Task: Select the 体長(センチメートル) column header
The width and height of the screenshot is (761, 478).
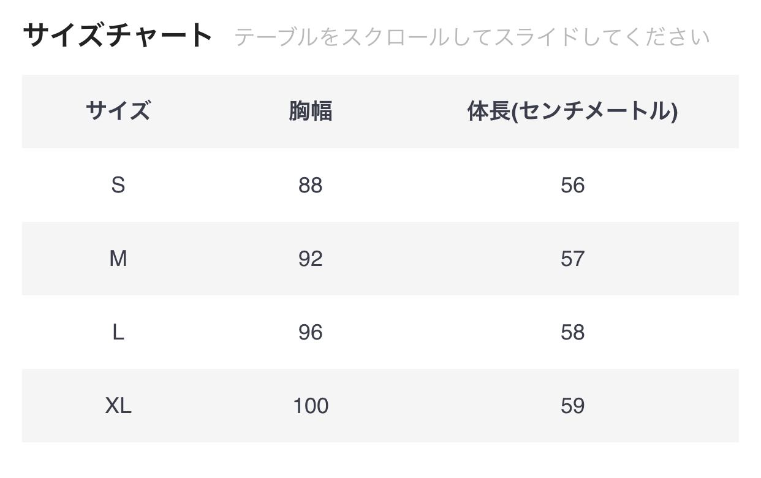Action: coord(572,112)
